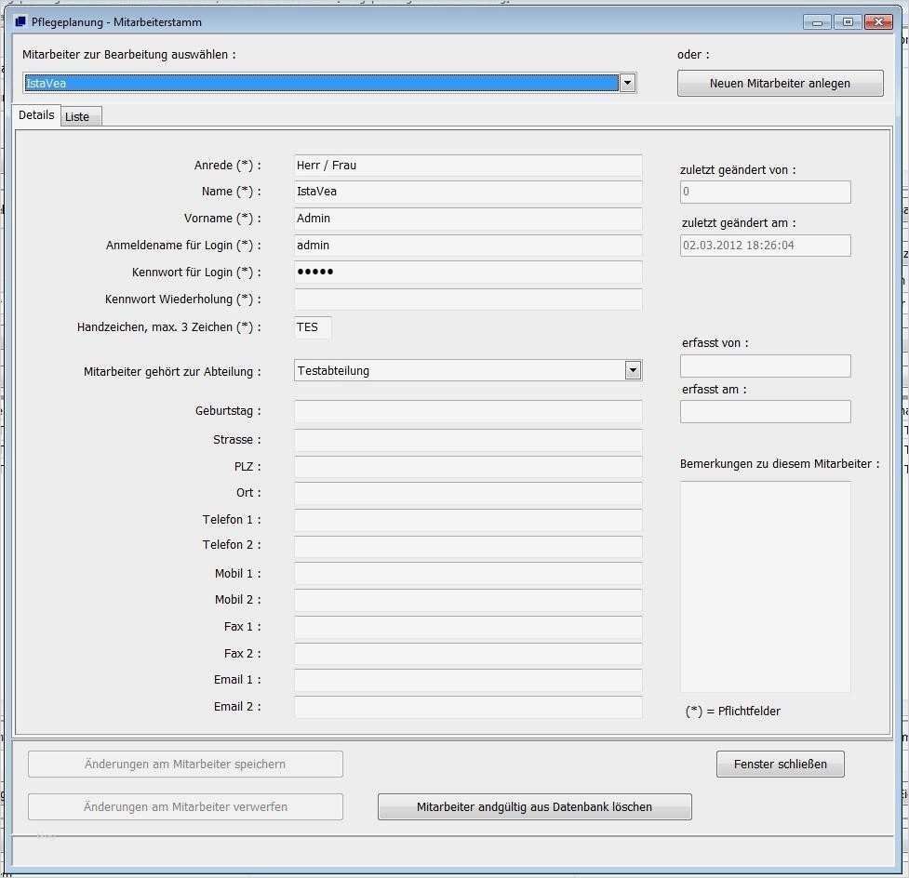Screen dimensions: 909x878
Task: Click Änderungen am Mitarbeiter verwerfen button
Action: click(185, 806)
